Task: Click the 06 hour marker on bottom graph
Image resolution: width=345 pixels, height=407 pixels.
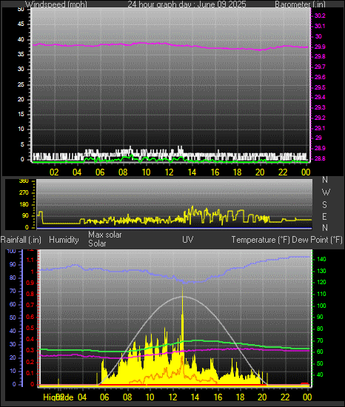Action: [x=104, y=397]
